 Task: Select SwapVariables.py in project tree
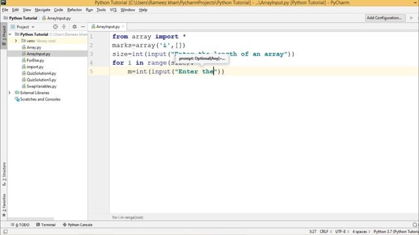point(41,86)
